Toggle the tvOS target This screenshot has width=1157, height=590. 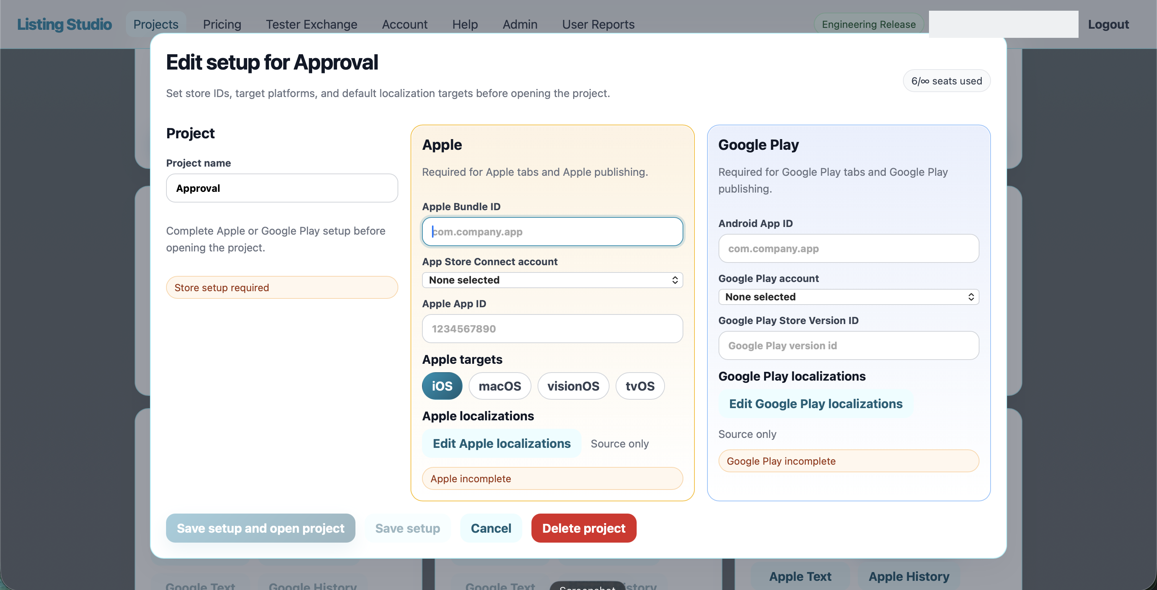pyautogui.click(x=640, y=386)
